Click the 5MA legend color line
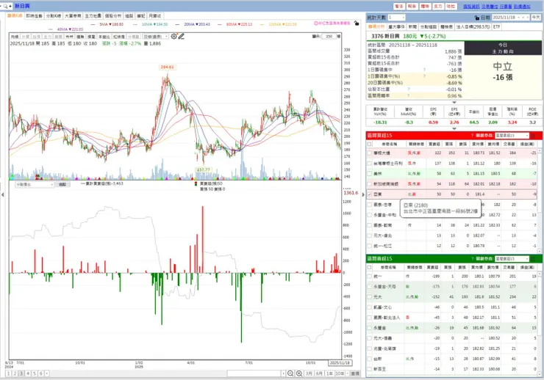Viewport: 544px width, 380px height. tap(93, 24)
